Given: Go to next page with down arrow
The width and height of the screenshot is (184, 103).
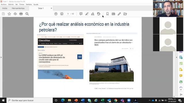Looking at the screenshot, I should (x=62, y=14).
